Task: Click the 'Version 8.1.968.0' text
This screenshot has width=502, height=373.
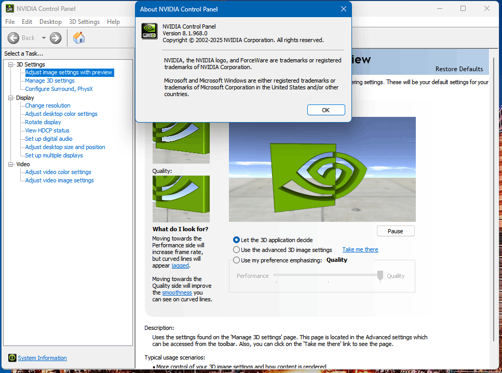Action: point(185,33)
